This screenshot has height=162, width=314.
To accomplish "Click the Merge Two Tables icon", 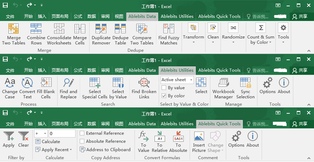I will (13, 29).
